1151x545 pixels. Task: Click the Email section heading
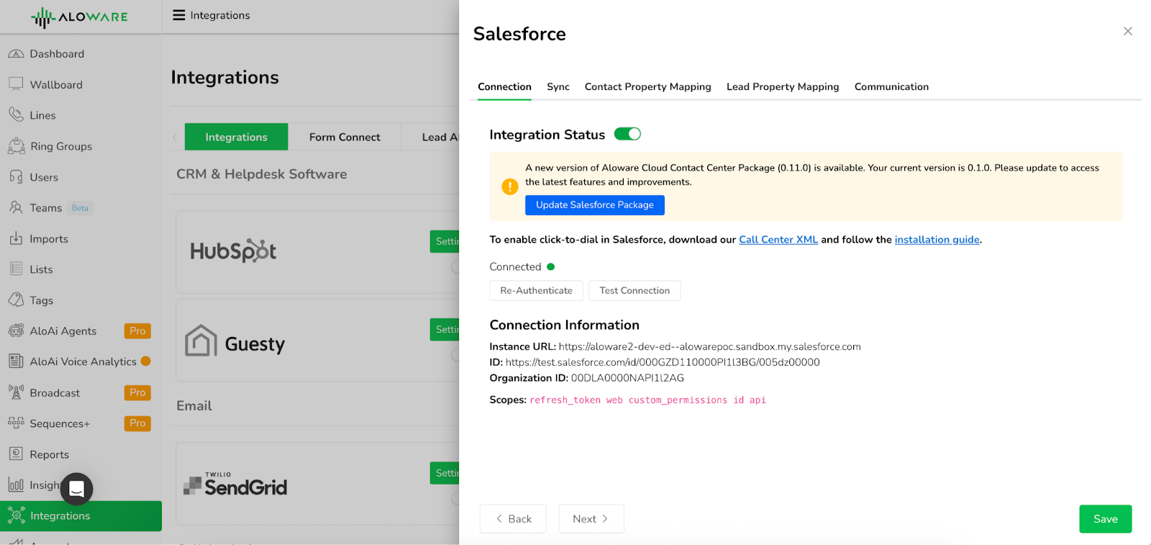point(194,406)
